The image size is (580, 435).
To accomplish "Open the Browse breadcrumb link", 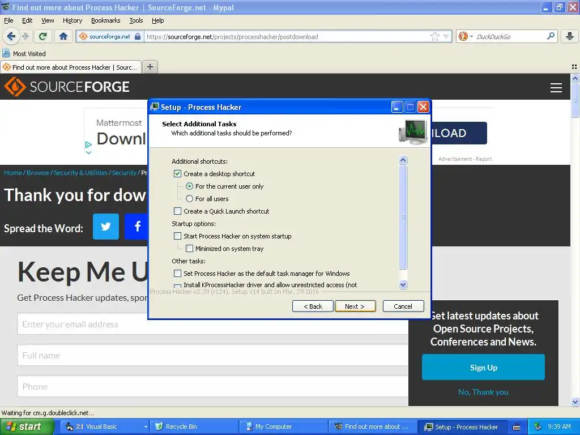I will [x=38, y=173].
